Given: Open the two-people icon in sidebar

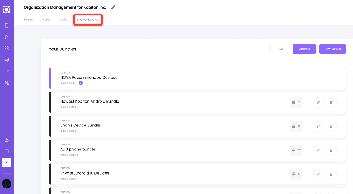Looking at the screenshot, I should click(7, 83).
